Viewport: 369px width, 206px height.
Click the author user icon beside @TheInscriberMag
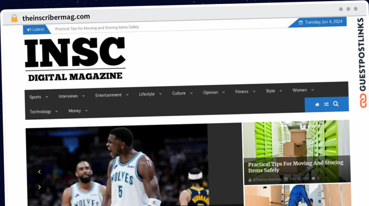pos(250,180)
